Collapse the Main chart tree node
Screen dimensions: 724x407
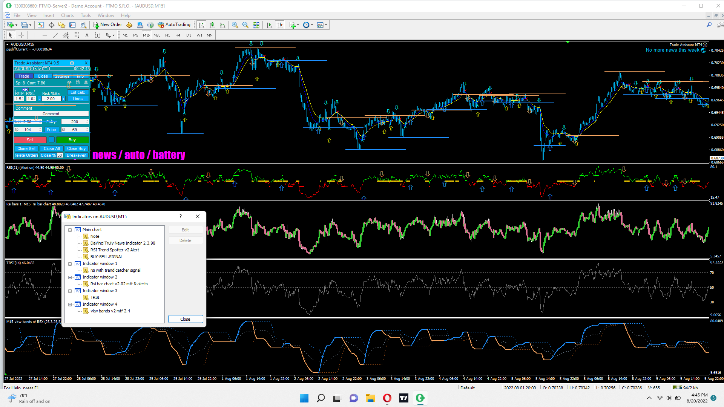(x=70, y=230)
